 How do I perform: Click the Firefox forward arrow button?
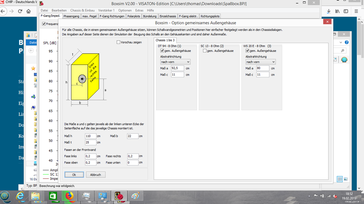tap(12, 11)
